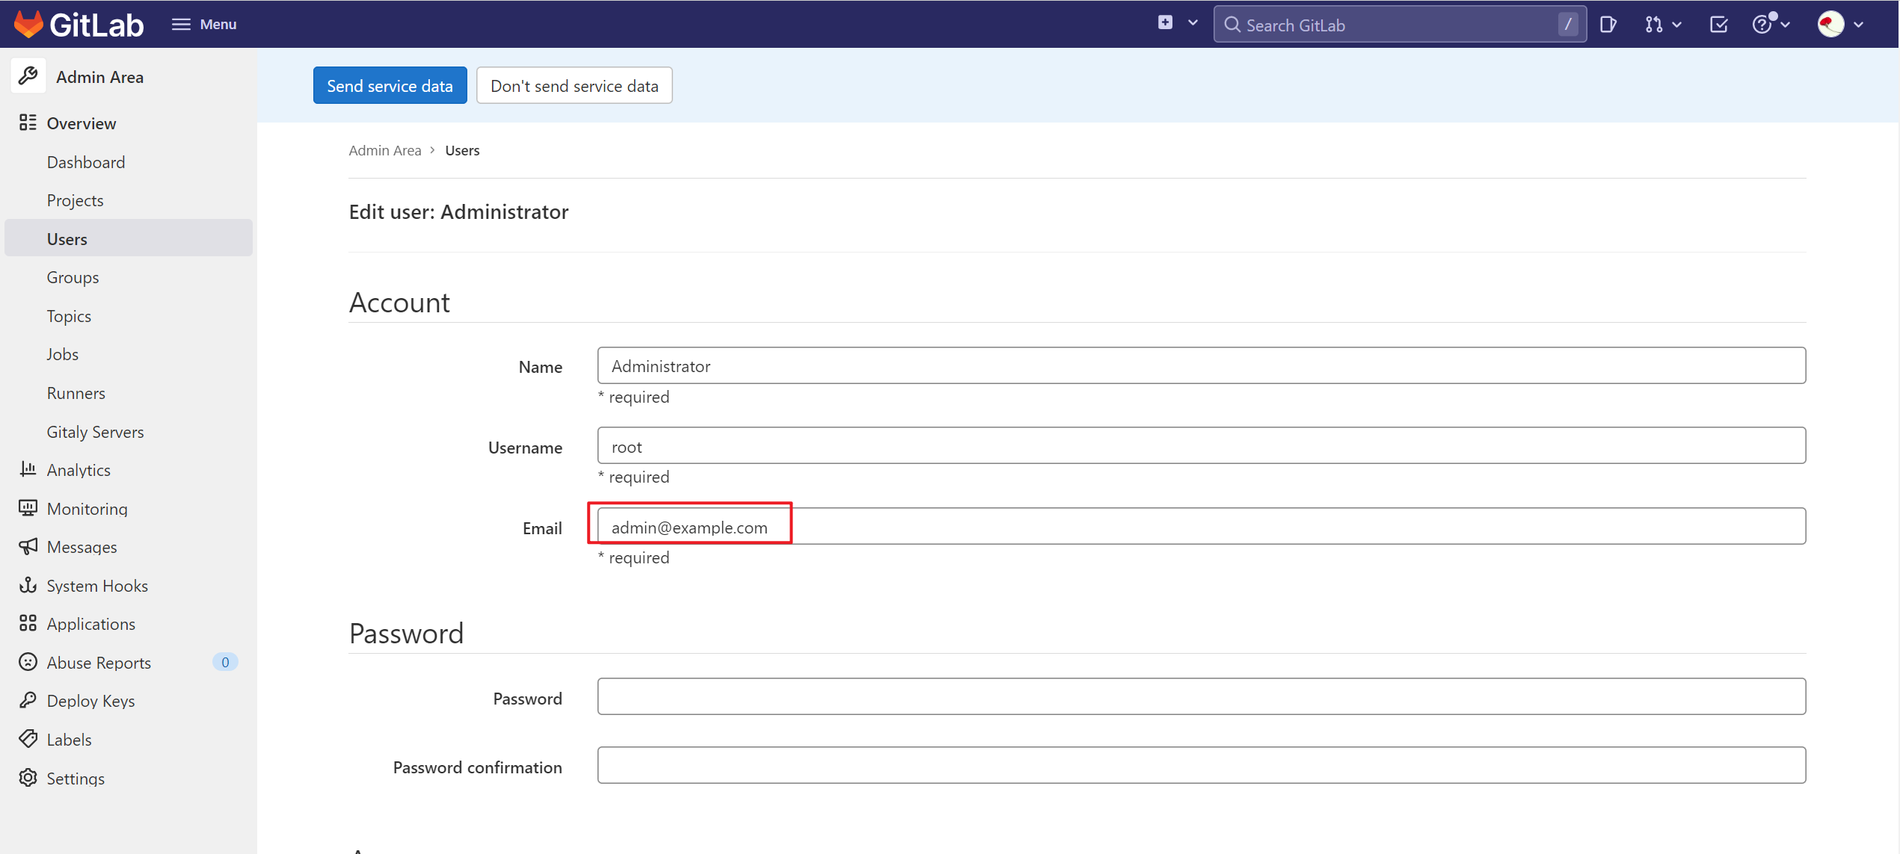Expand the Help dropdown chevron

point(1786,25)
